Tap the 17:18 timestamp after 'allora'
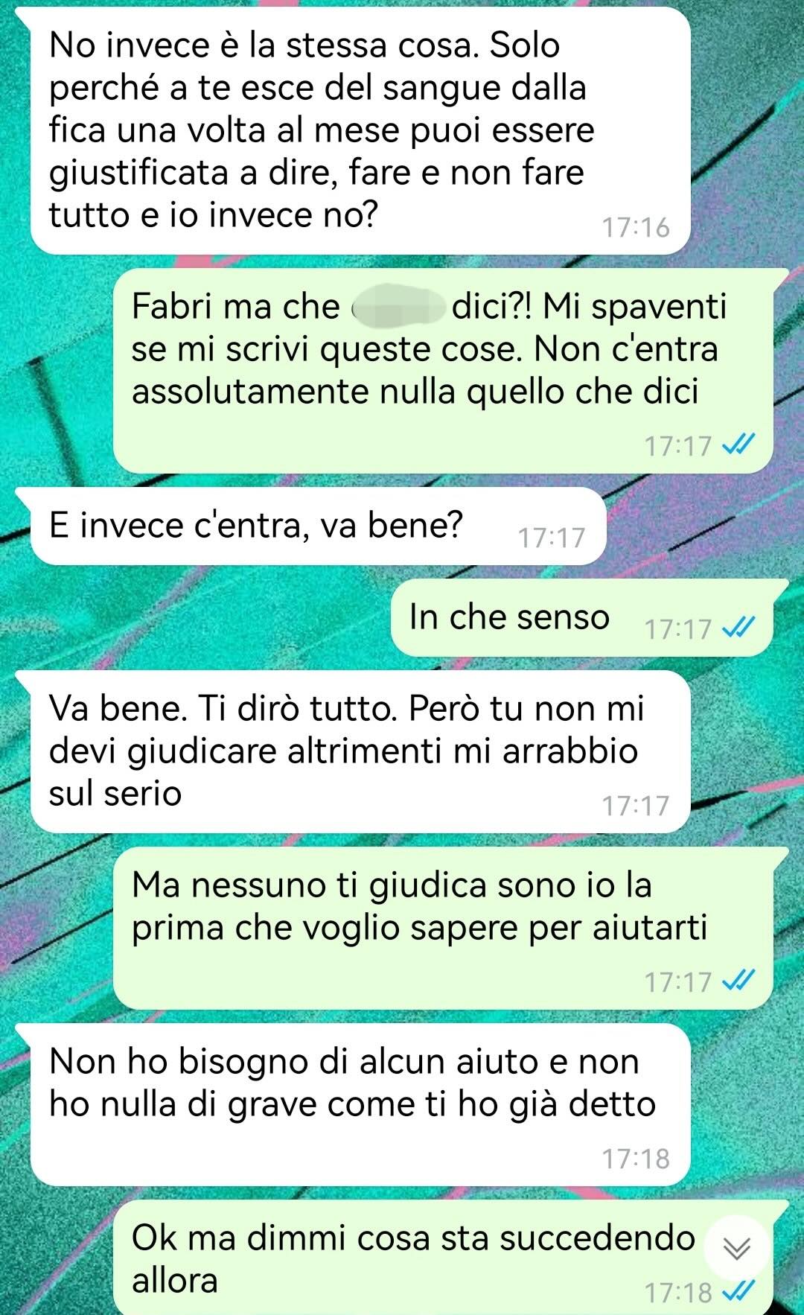 pos(678,1293)
